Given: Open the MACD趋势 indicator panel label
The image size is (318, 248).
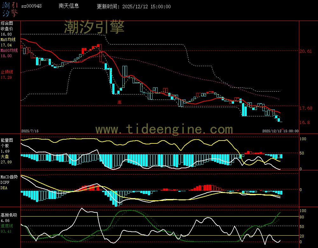Looking at the screenshot, I should (9, 177).
